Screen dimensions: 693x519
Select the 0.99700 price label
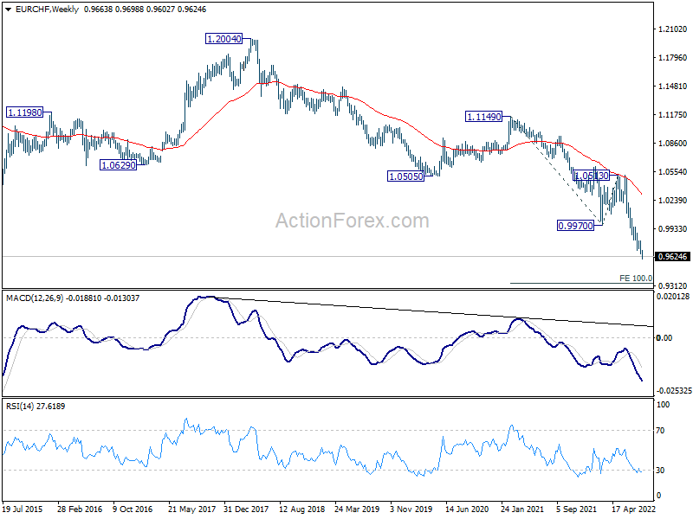click(x=575, y=226)
